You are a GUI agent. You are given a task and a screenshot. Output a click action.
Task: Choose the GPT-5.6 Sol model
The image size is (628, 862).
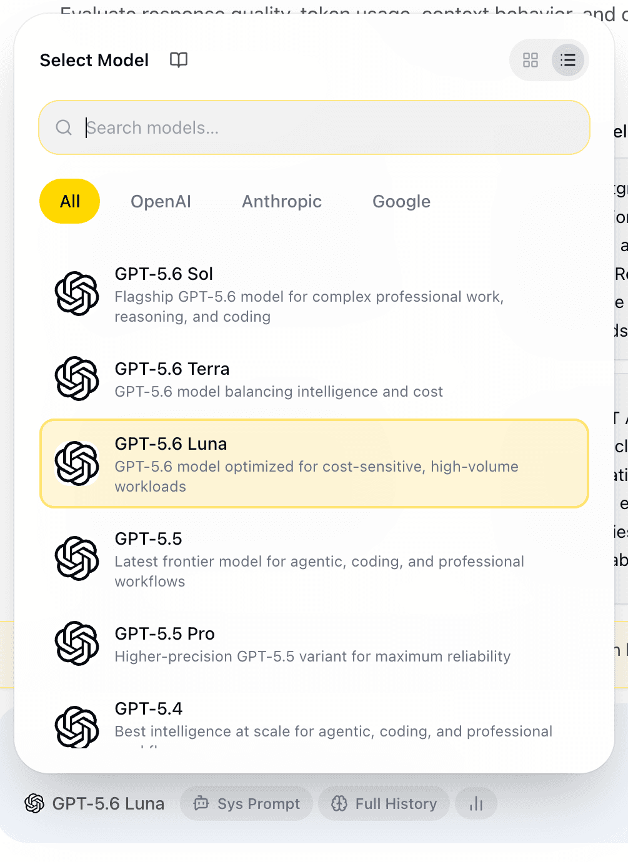pos(314,294)
